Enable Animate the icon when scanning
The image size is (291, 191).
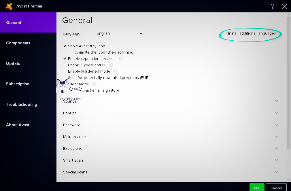(72, 52)
